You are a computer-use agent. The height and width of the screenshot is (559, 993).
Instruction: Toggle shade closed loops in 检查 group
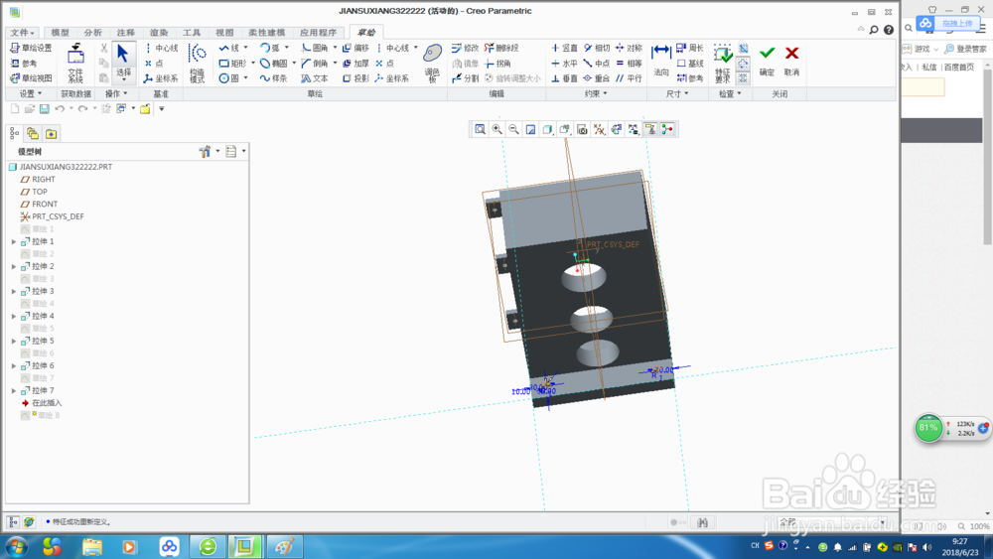point(744,78)
